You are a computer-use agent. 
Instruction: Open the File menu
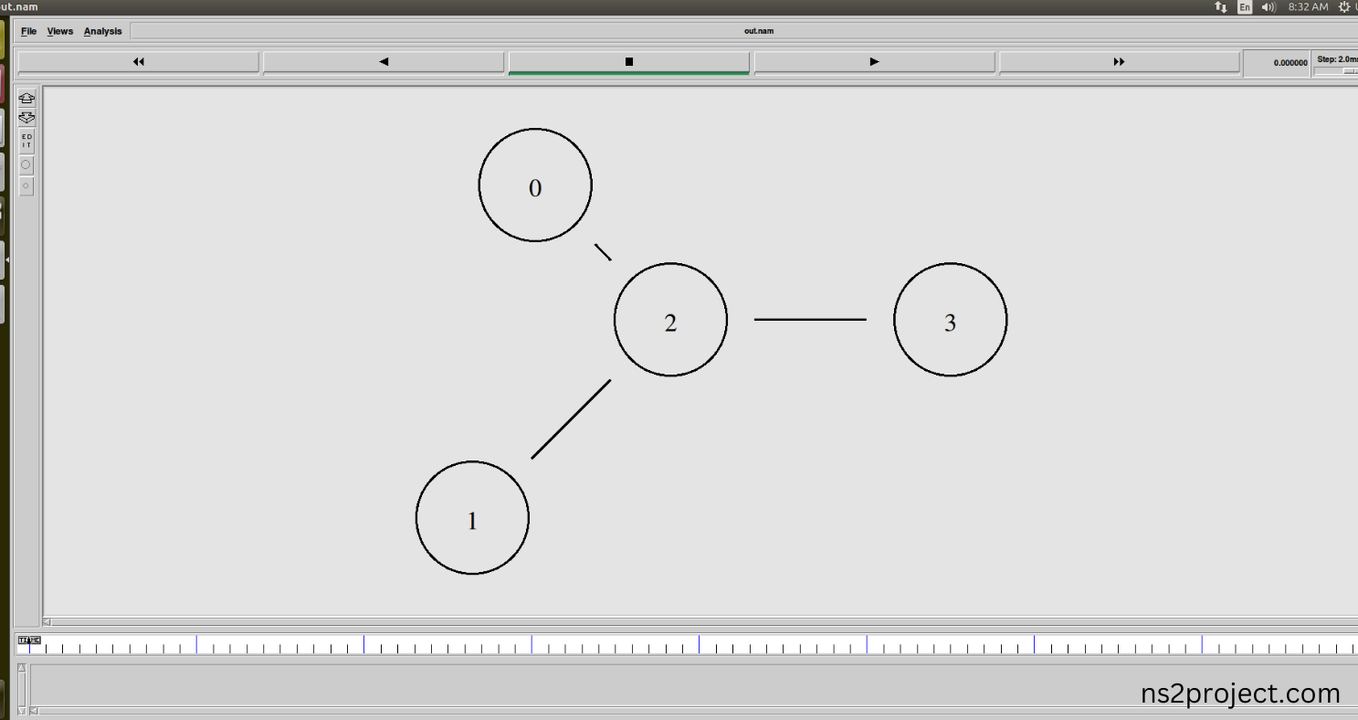[29, 31]
